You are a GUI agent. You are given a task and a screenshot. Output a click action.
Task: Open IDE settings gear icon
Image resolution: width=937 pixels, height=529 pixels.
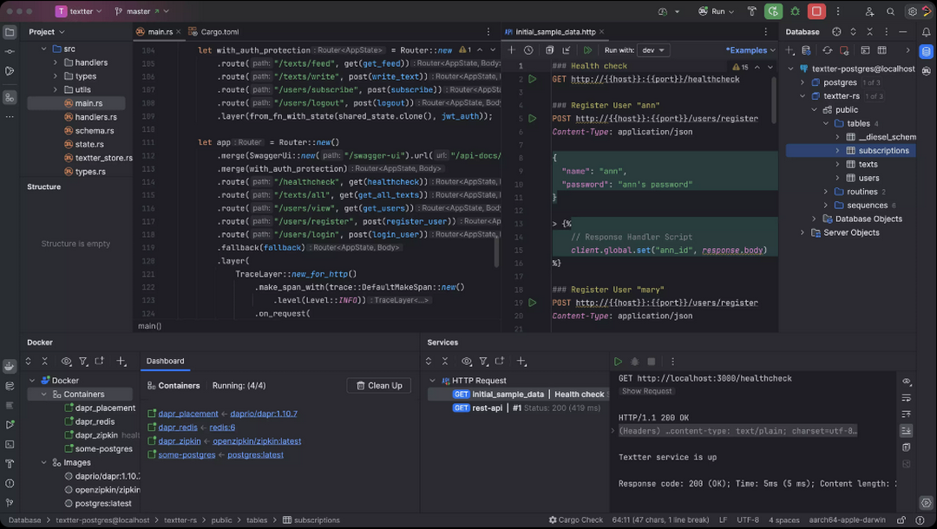point(912,11)
